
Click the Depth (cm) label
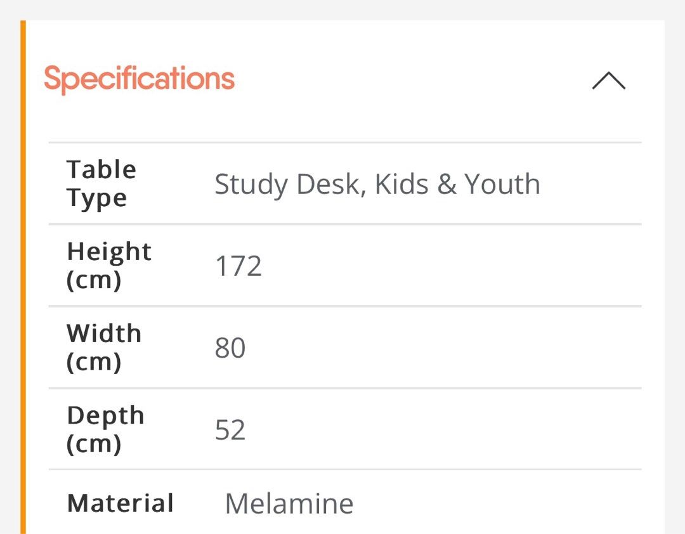(x=105, y=429)
